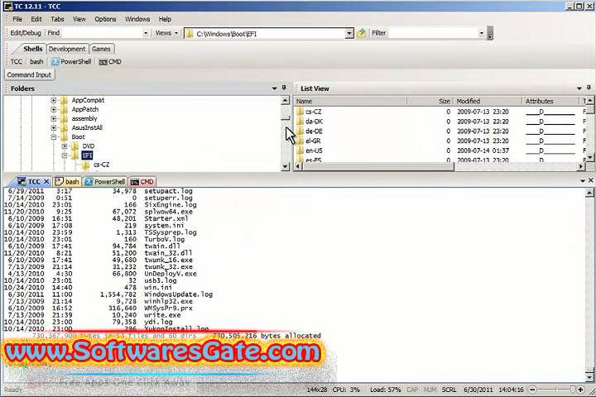Open the List View panel options dropdown arrow
The image size is (596, 397).
579,88
